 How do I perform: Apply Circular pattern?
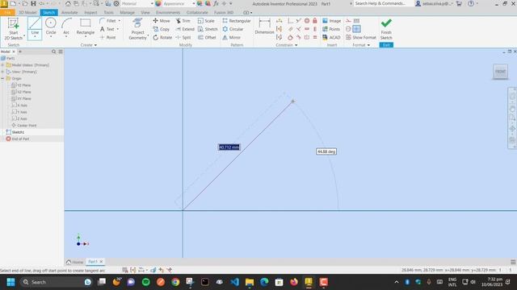click(233, 29)
